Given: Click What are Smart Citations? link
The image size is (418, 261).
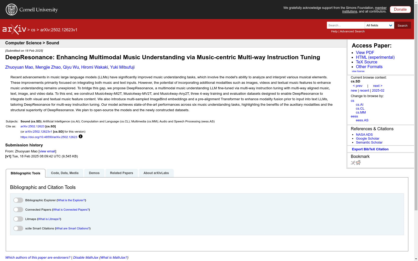Looking at the screenshot, I should (x=73, y=228).
